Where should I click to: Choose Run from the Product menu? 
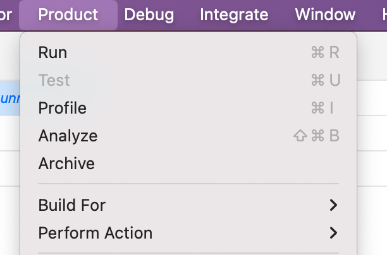point(188,52)
